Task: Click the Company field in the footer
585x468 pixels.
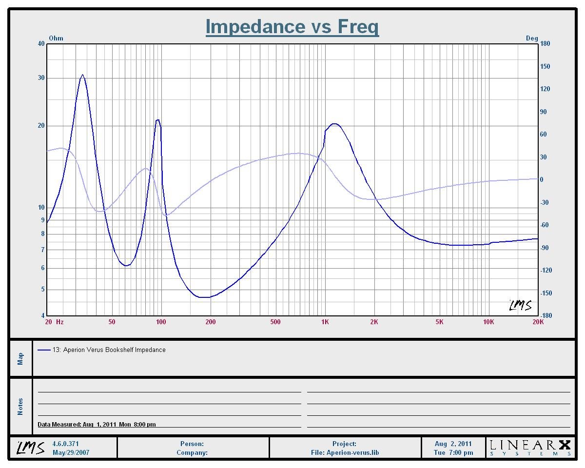Action: (192, 452)
